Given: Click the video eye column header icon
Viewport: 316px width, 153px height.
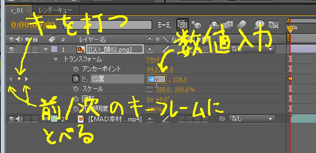Looking at the screenshot, I should 11,39.
